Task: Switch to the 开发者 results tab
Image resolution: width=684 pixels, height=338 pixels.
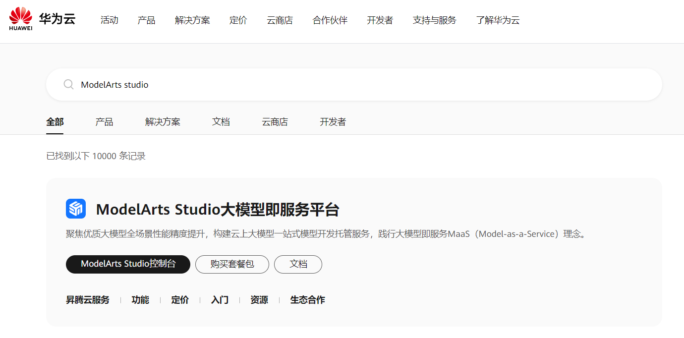Action: tap(333, 122)
